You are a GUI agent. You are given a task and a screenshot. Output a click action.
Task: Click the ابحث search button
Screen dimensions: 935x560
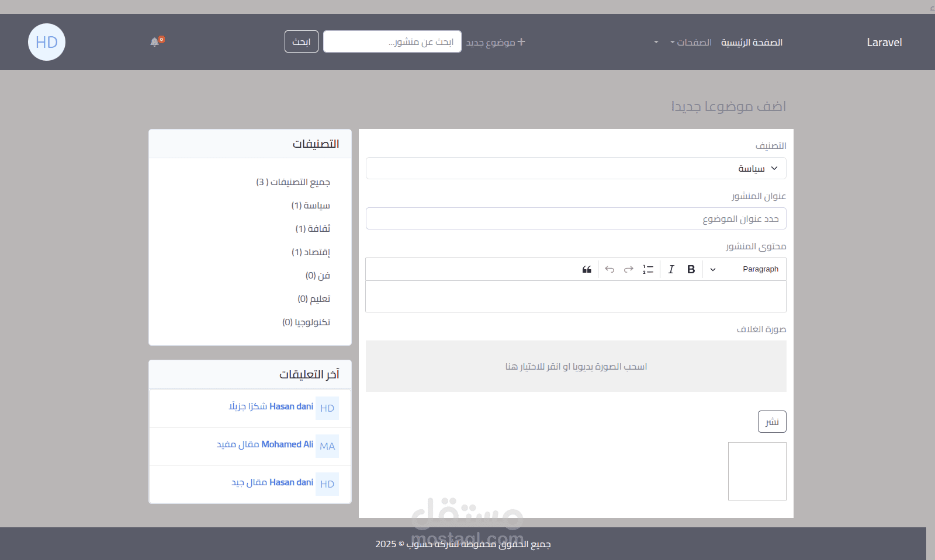pyautogui.click(x=302, y=41)
